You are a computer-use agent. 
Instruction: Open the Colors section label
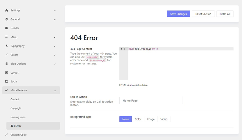[14, 55]
